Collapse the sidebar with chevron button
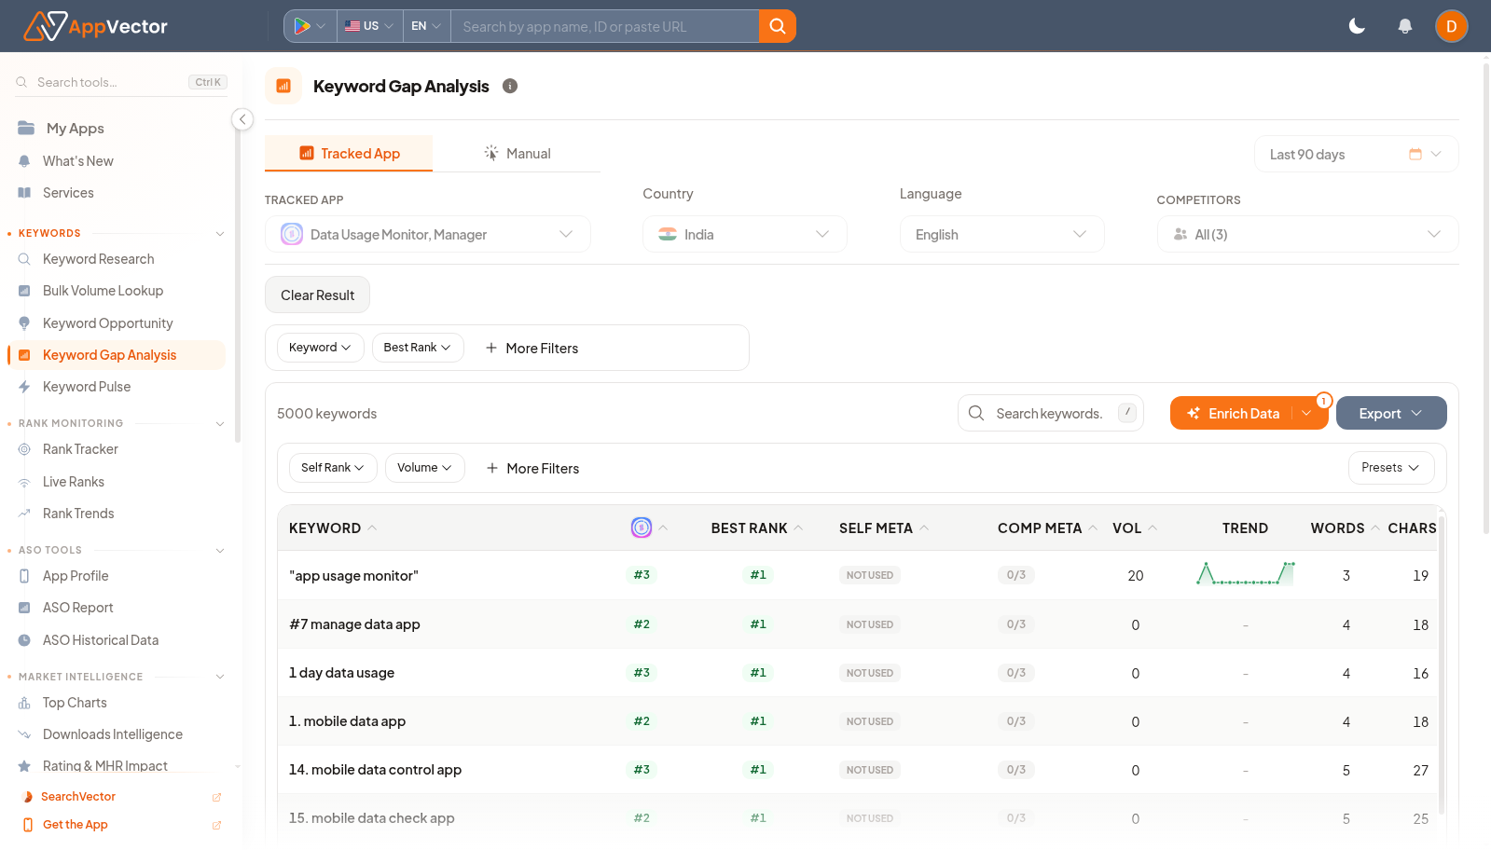1491x850 pixels. 242,119
